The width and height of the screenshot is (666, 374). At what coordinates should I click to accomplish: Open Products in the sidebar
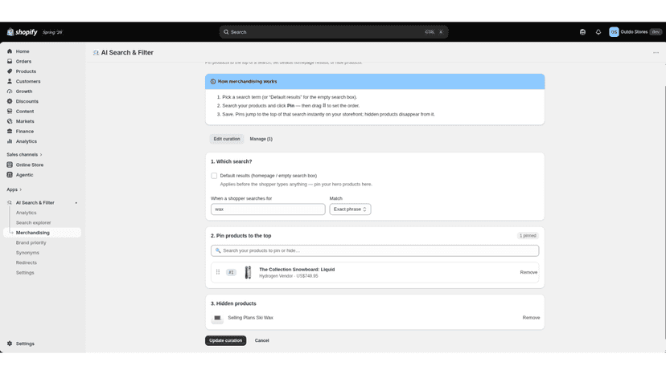(26, 71)
